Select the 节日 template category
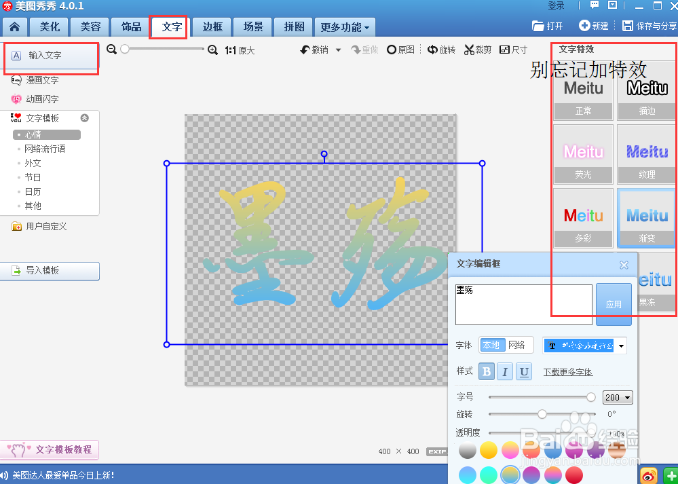 (x=33, y=177)
